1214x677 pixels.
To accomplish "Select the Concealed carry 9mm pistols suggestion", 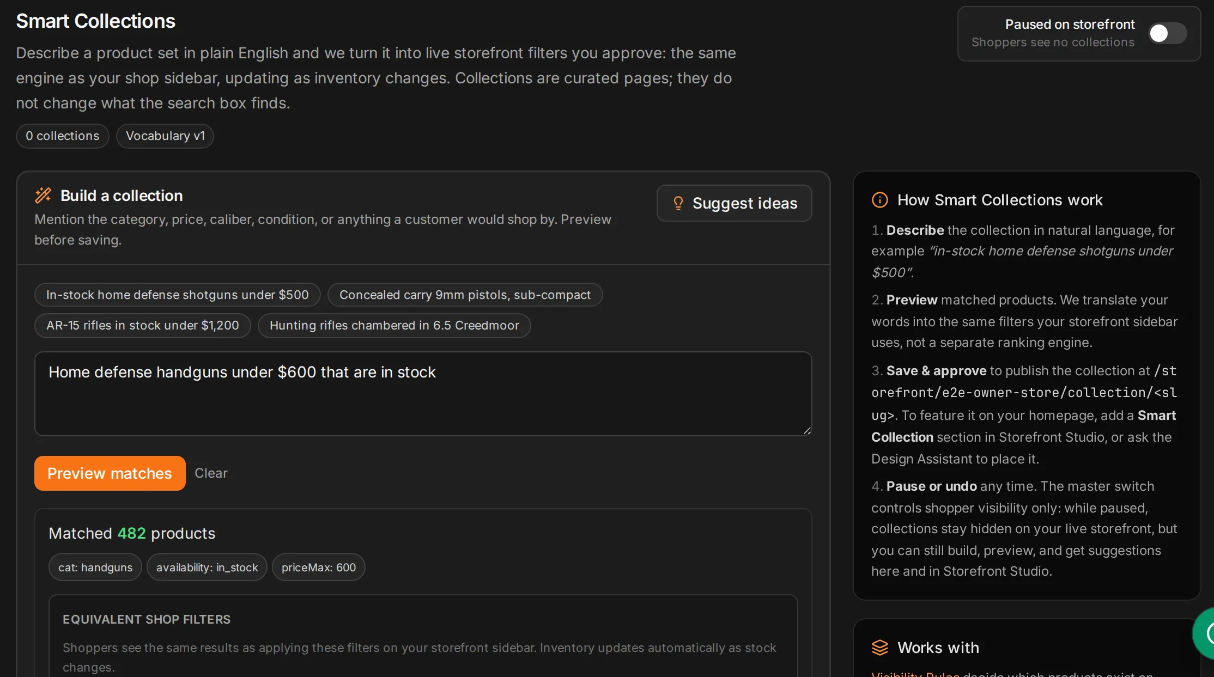I will [x=465, y=295].
